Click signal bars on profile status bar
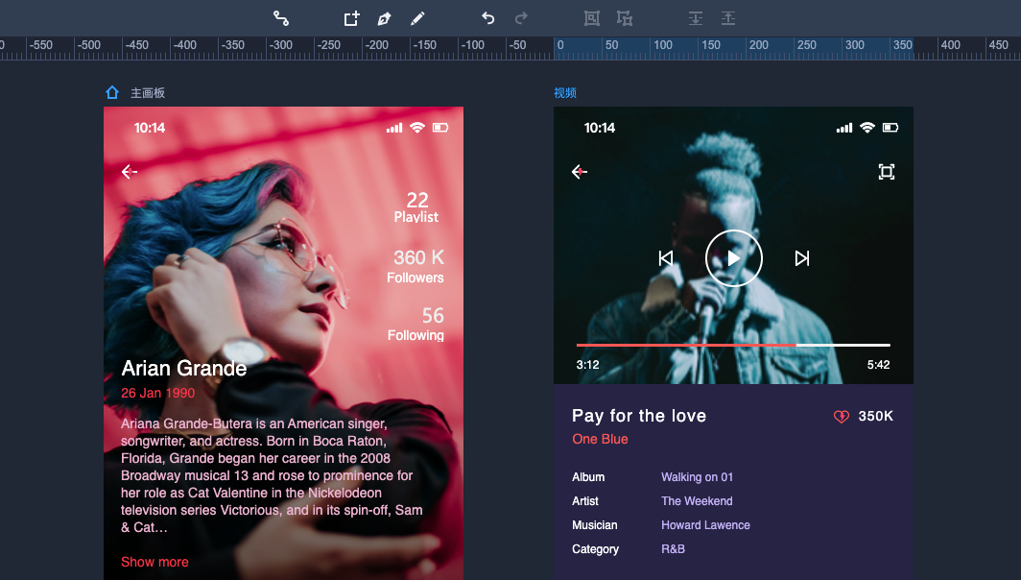The image size is (1021, 580). point(394,129)
